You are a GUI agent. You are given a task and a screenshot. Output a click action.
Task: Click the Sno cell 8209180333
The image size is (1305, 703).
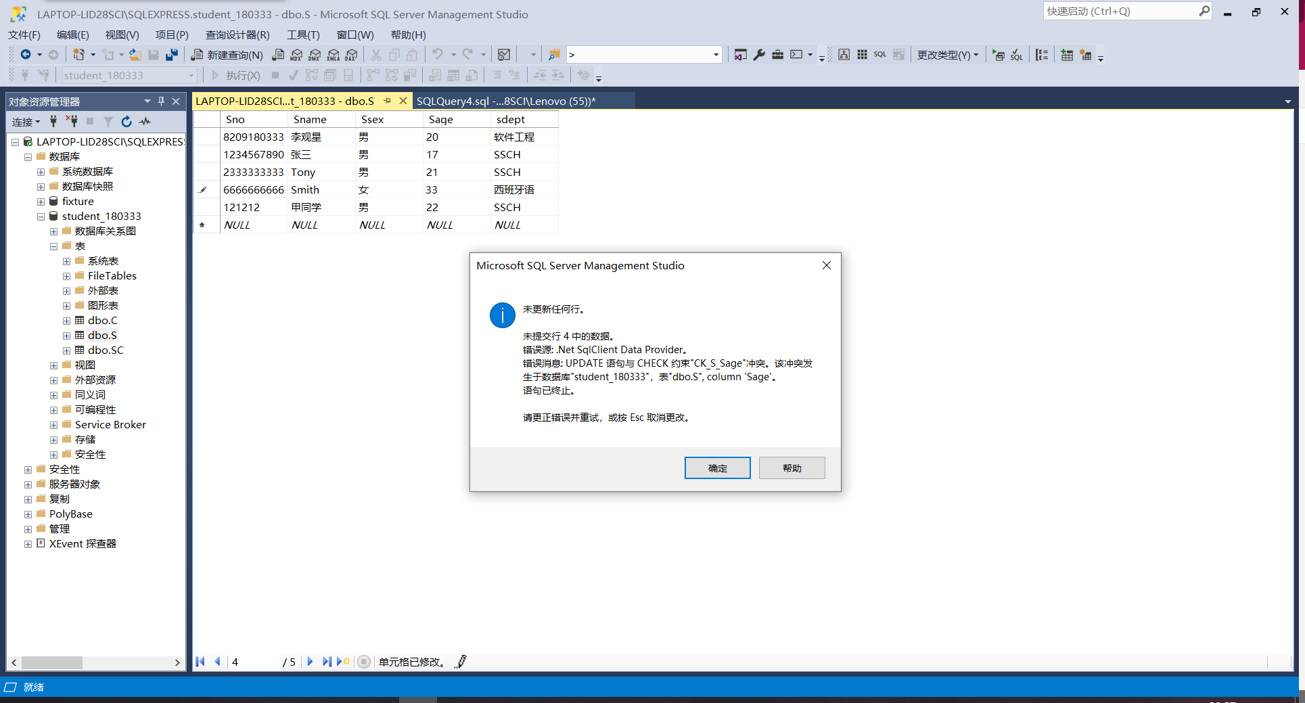click(x=254, y=137)
